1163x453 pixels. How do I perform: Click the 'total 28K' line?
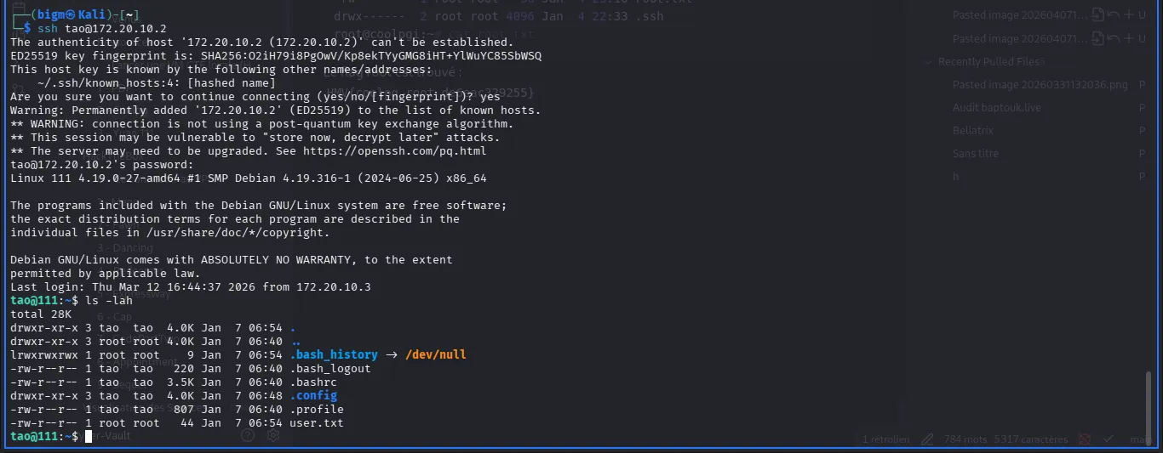[41, 314]
